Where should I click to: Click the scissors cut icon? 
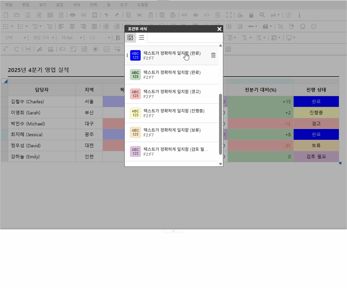point(140,15)
